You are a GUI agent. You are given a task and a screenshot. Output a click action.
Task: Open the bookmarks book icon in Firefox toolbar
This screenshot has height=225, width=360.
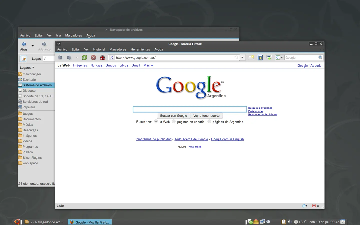260,58
